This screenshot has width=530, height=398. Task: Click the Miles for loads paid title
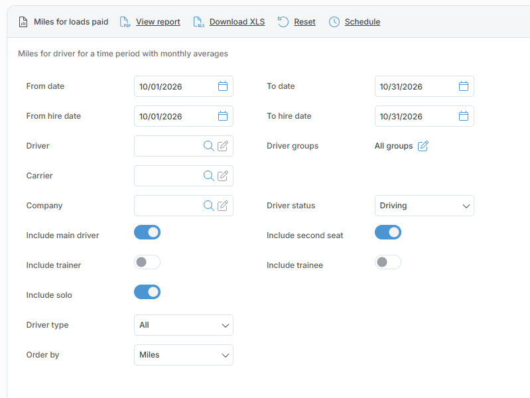71,22
